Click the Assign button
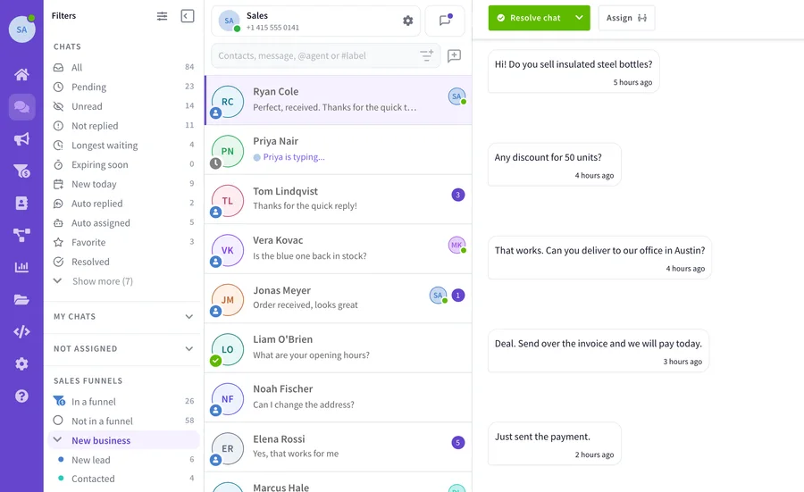This screenshot has width=804, height=492. pos(626,18)
